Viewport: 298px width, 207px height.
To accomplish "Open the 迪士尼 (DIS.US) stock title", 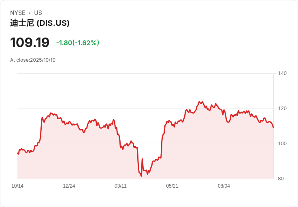I will click(x=40, y=23).
